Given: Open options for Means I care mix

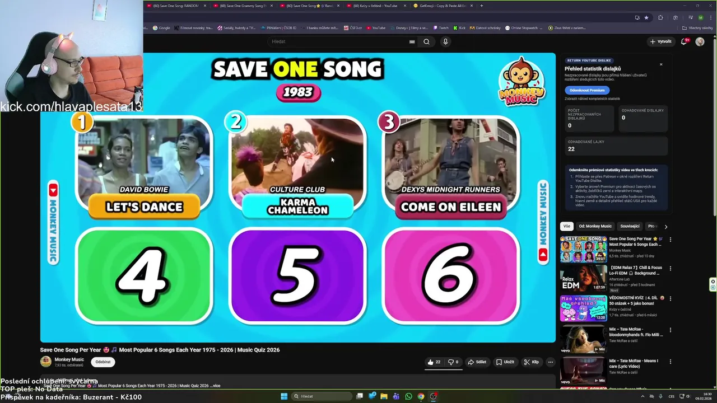Looking at the screenshot, I should tap(670, 362).
